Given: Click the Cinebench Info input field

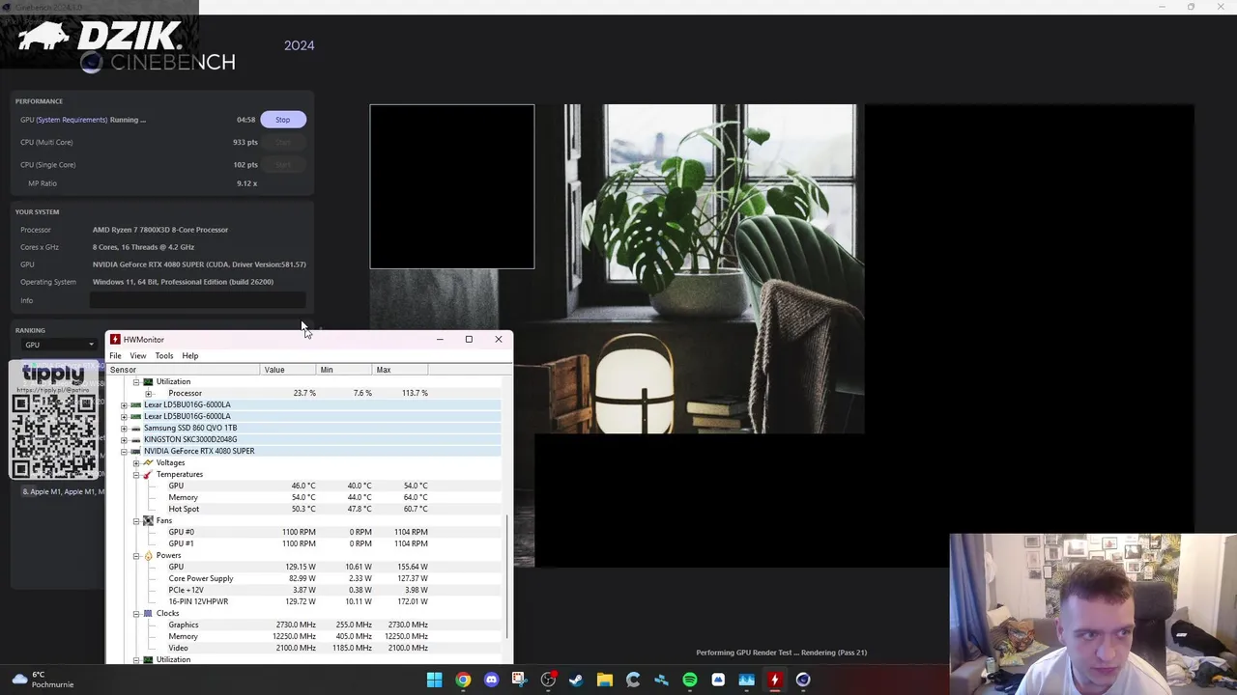Looking at the screenshot, I should [198, 301].
